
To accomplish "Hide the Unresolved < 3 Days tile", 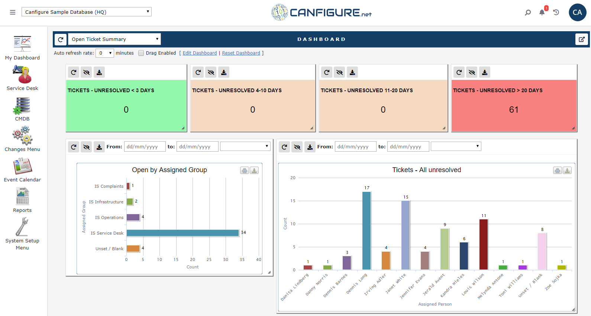I will (87, 72).
